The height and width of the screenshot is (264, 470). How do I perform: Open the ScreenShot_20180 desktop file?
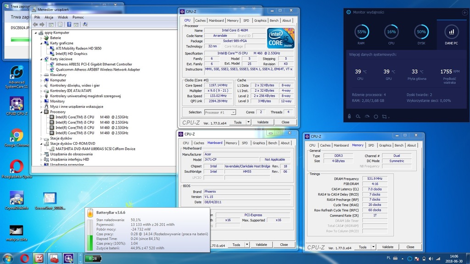click(50, 201)
